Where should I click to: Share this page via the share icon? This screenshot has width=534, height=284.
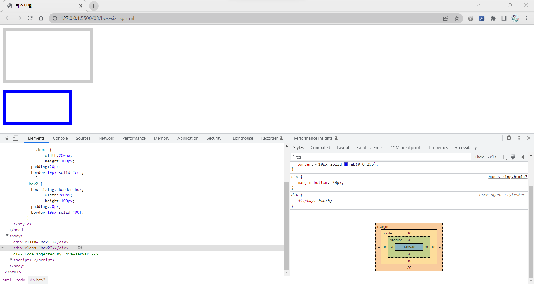click(x=446, y=18)
